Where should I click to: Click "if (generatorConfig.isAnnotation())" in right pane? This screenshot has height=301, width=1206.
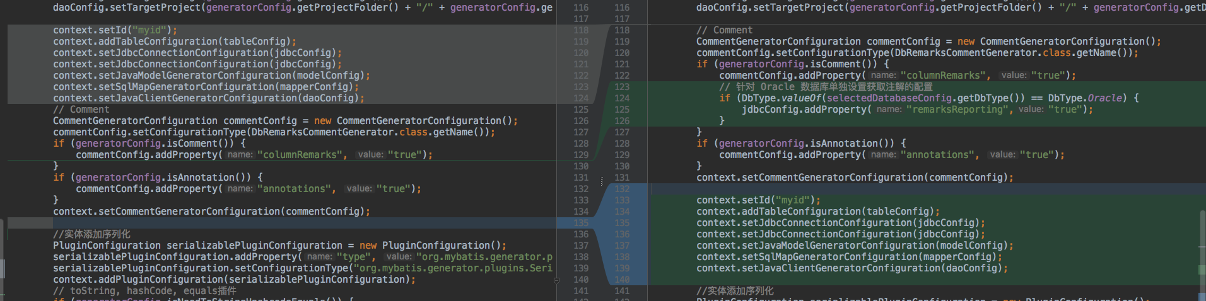(801, 144)
